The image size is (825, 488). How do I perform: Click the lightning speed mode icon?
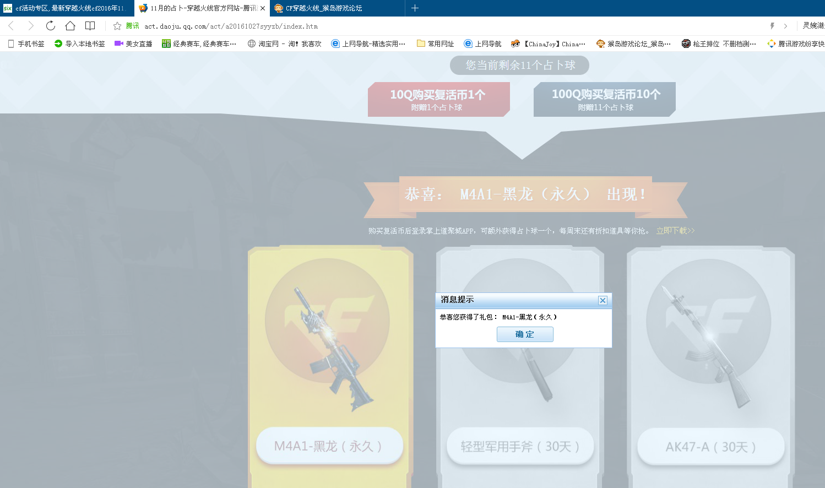(x=772, y=26)
